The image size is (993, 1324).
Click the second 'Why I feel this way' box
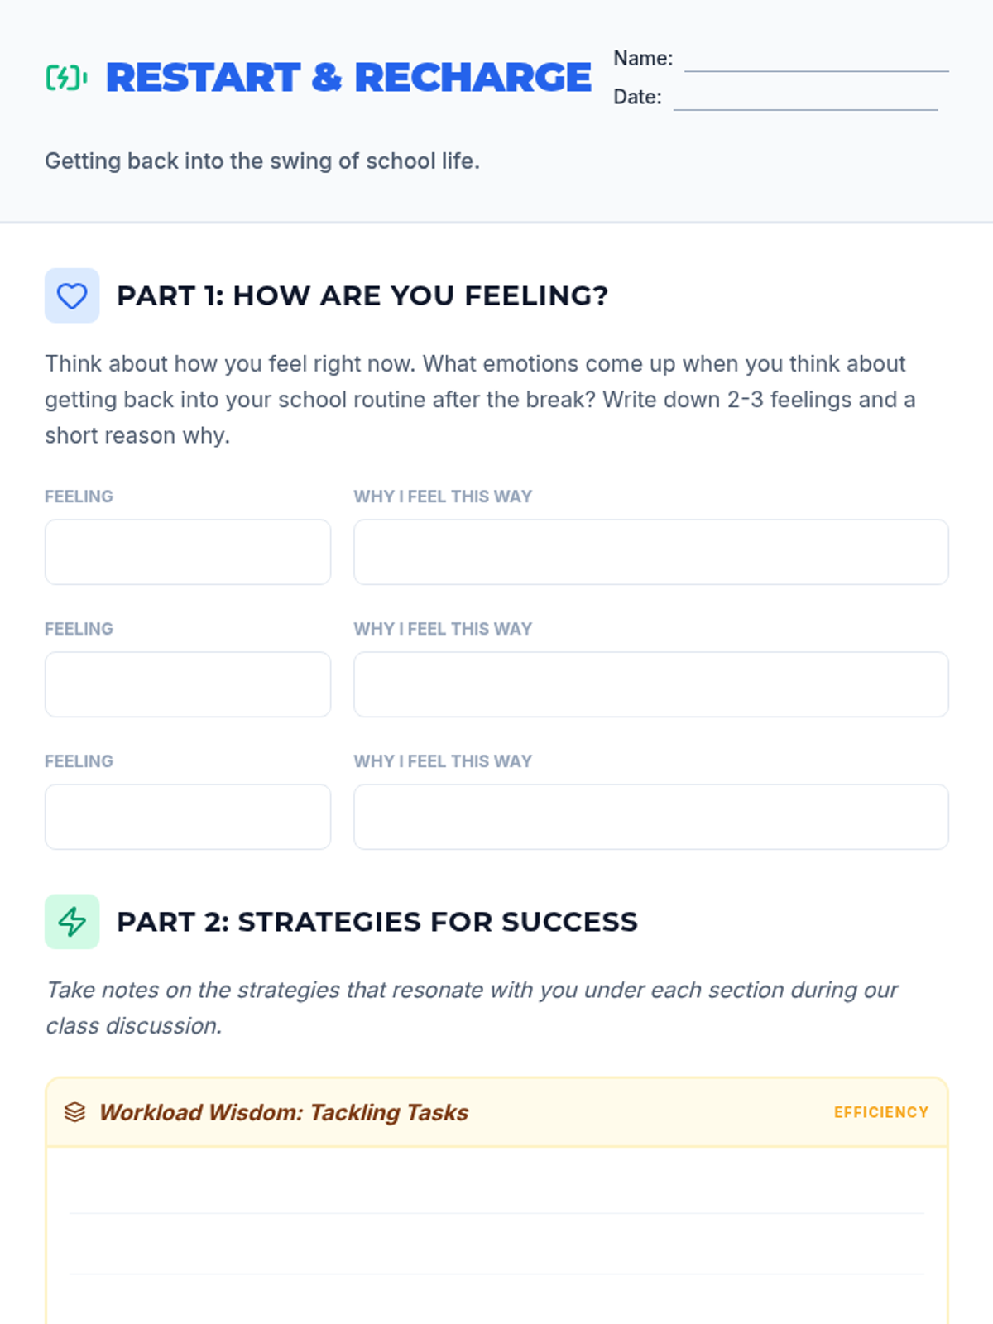650,684
